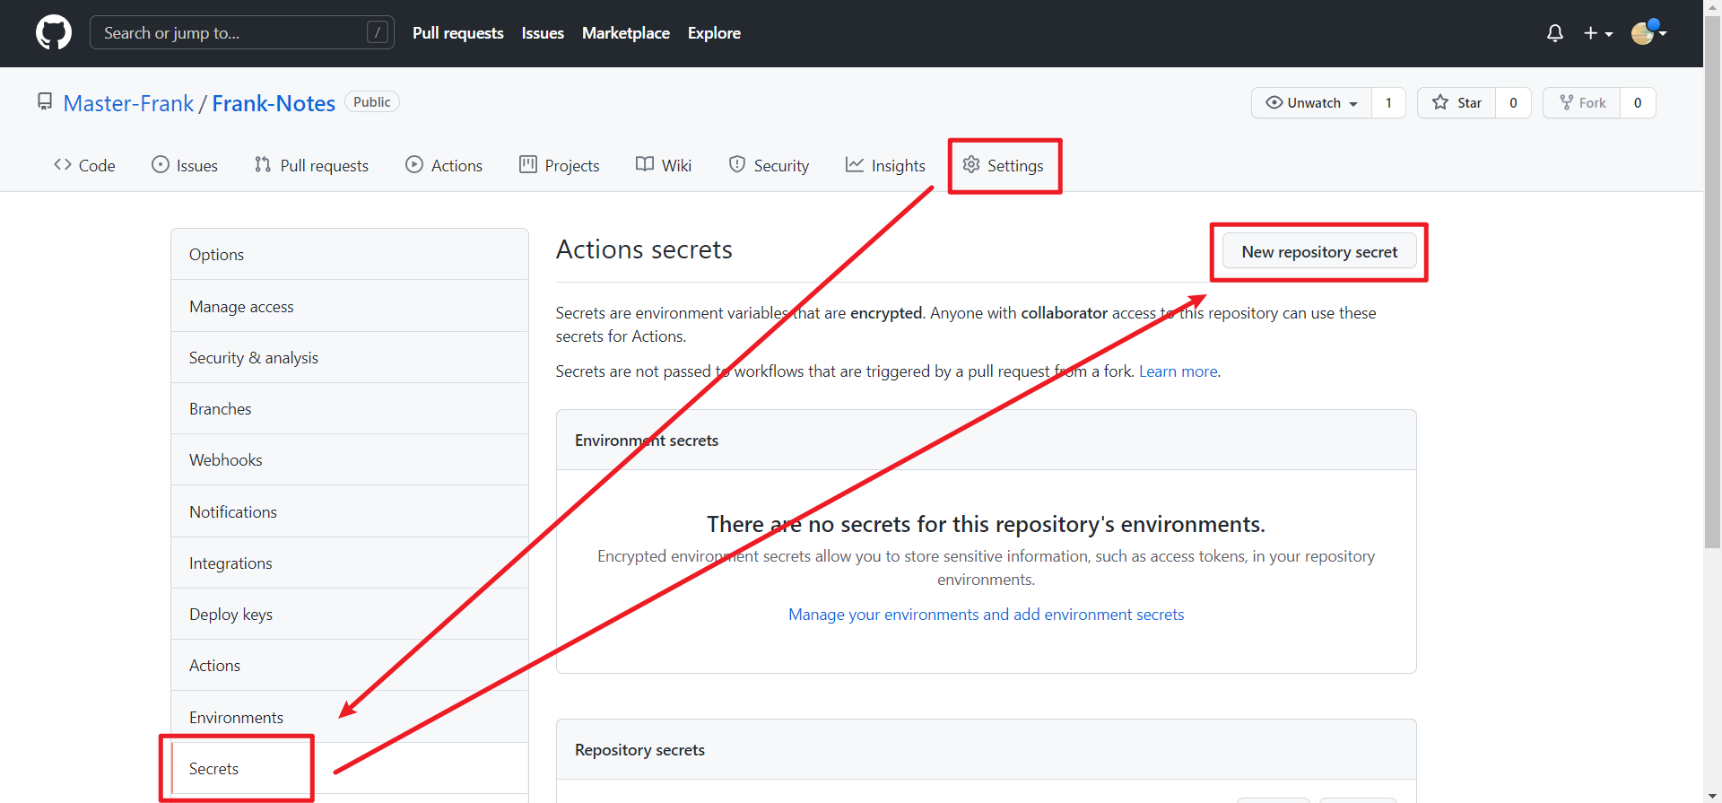Screen dimensions: 1722x803
Task: Click the fork icon
Action: point(1567,102)
